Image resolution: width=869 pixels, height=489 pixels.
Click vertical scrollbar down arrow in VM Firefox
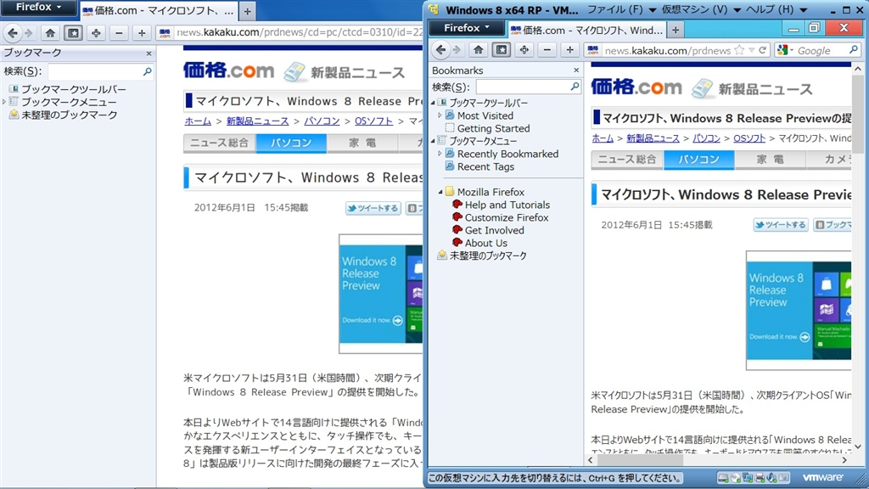pos(857,447)
